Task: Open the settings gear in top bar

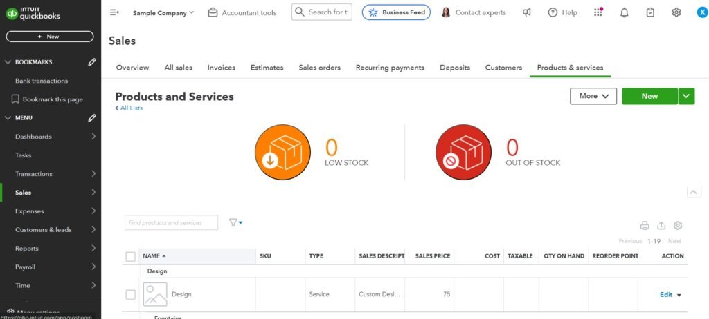Action: (676, 12)
